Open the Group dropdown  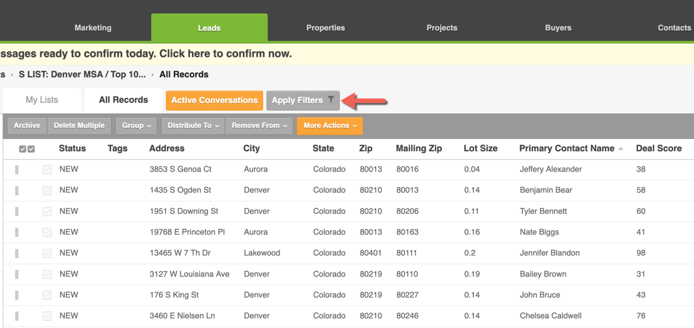click(x=136, y=126)
